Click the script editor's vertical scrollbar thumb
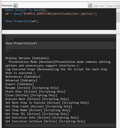 click(x=118, y=17)
